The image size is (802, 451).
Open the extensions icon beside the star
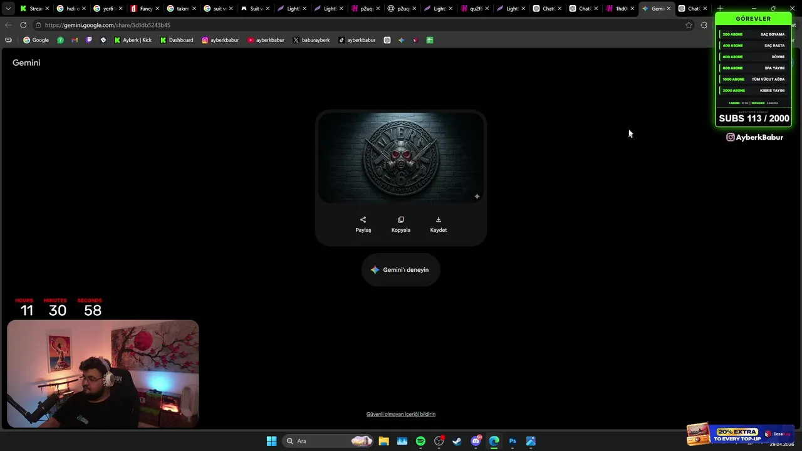pyautogui.click(x=704, y=25)
